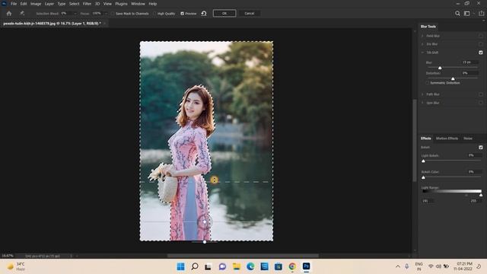
Task: Disable Tilt-Shift checkbox
Action: [x=481, y=53]
